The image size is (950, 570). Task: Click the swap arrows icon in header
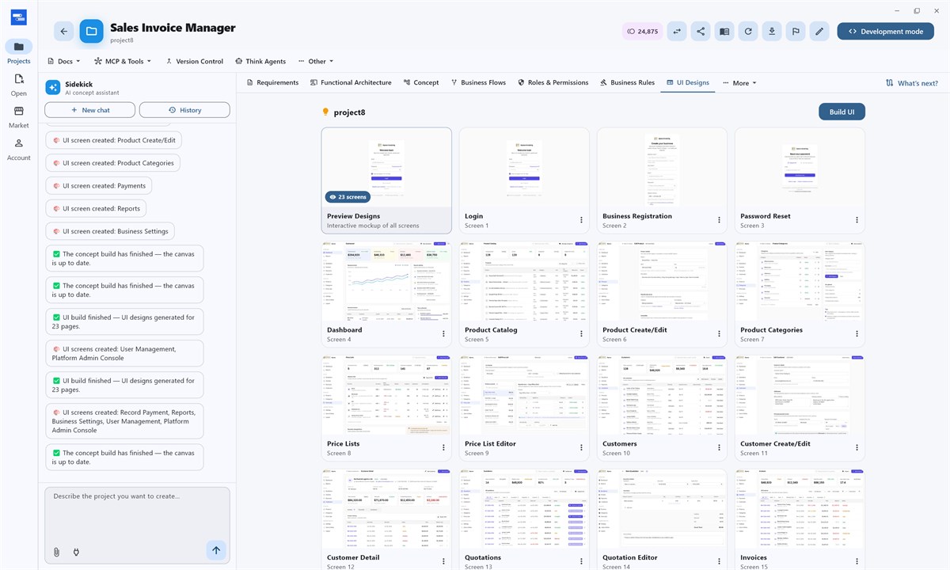tap(677, 32)
